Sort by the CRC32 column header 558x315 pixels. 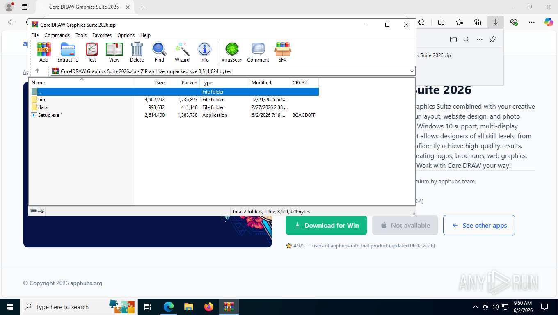coord(304,82)
